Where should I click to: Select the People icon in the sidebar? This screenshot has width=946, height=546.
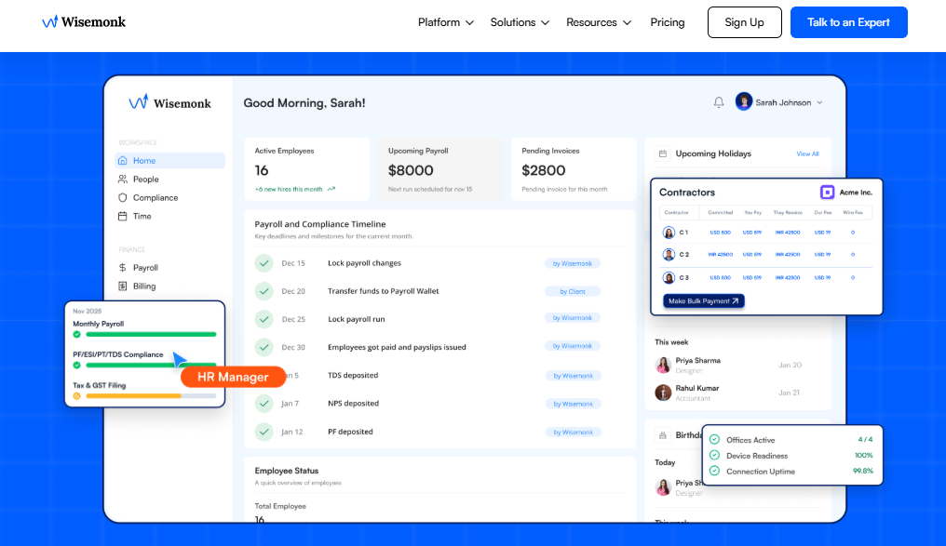tap(122, 179)
